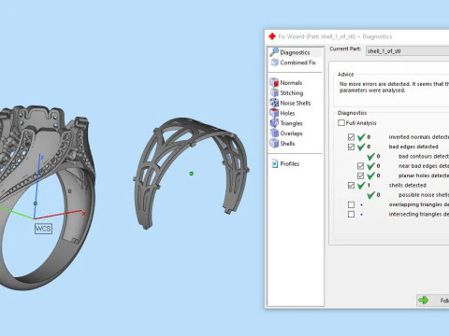Click the red Fix Wizard title icon
This screenshot has height=336, width=449.
tap(272, 36)
